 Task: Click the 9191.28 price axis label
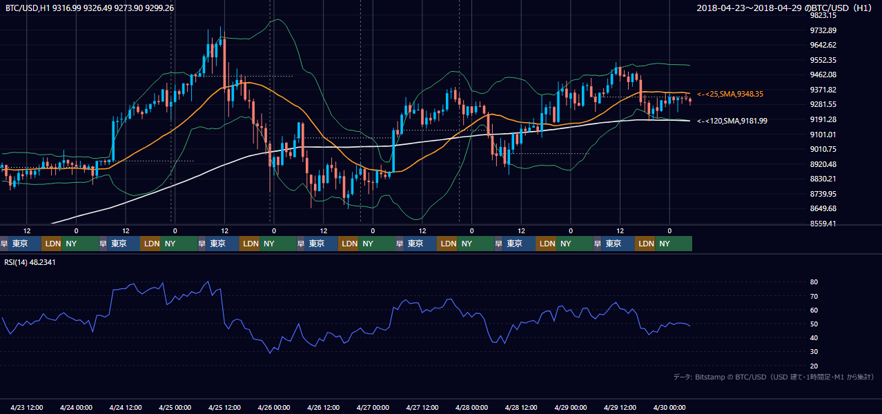pyautogui.click(x=823, y=119)
